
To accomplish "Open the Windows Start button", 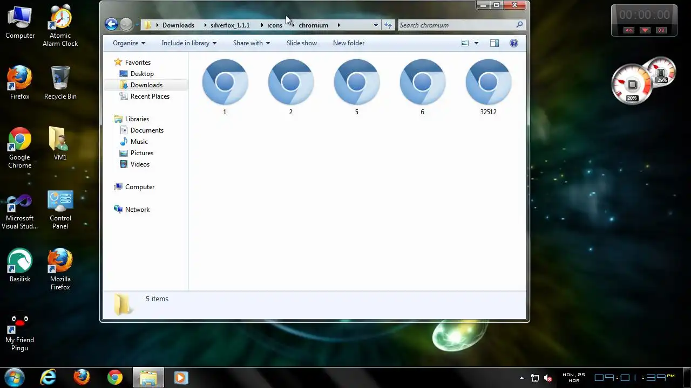I will click(15, 377).
